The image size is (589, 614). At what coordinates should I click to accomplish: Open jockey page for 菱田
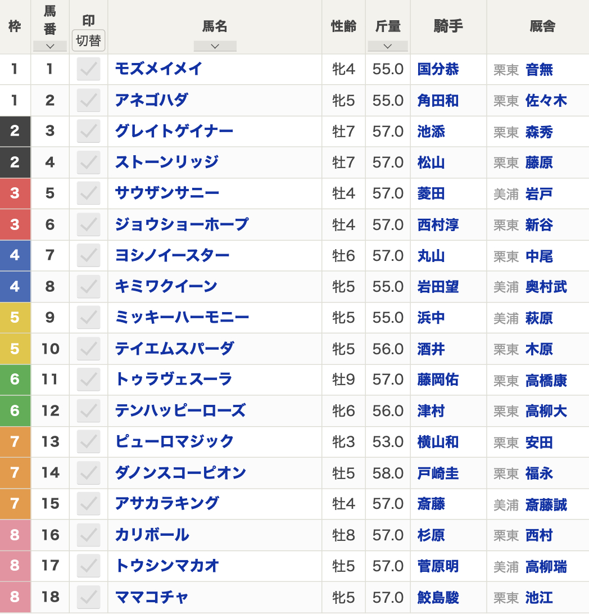point(431,193)
